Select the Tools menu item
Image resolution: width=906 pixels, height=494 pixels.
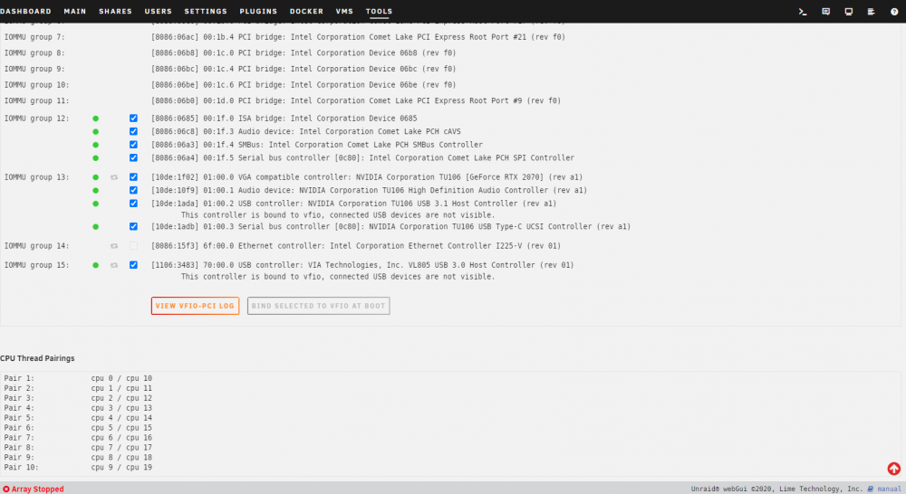pos(379,12)
